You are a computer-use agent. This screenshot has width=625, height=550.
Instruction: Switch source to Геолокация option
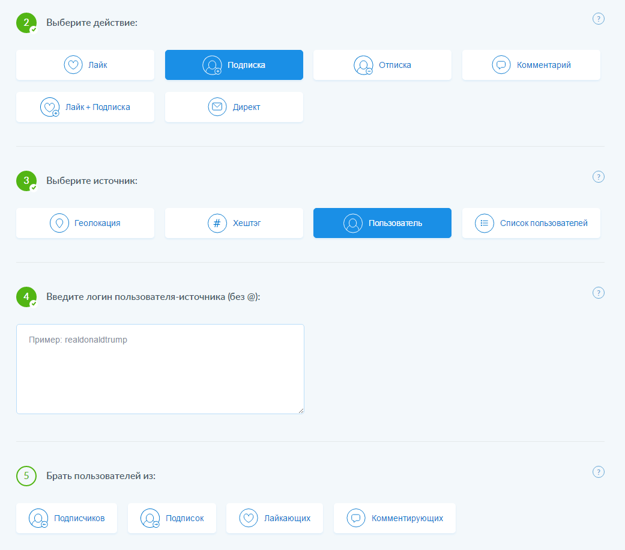[x=85, y=222]
